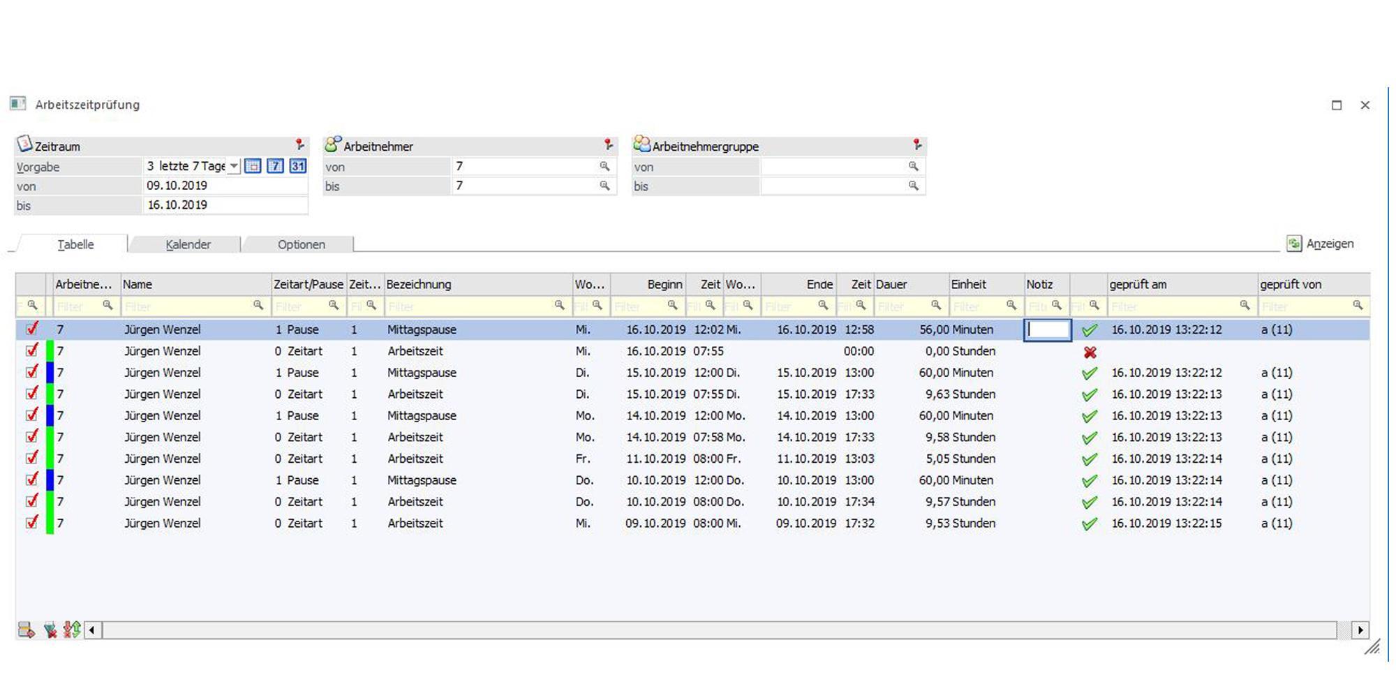
Task: Sort by the Zeitart/Pause column header
Action: tap(309, 284)
